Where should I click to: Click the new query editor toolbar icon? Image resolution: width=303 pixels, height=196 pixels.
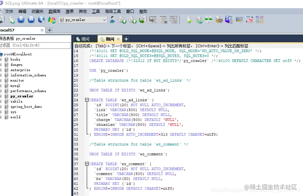pyautogui.click(x=12, y=20)
